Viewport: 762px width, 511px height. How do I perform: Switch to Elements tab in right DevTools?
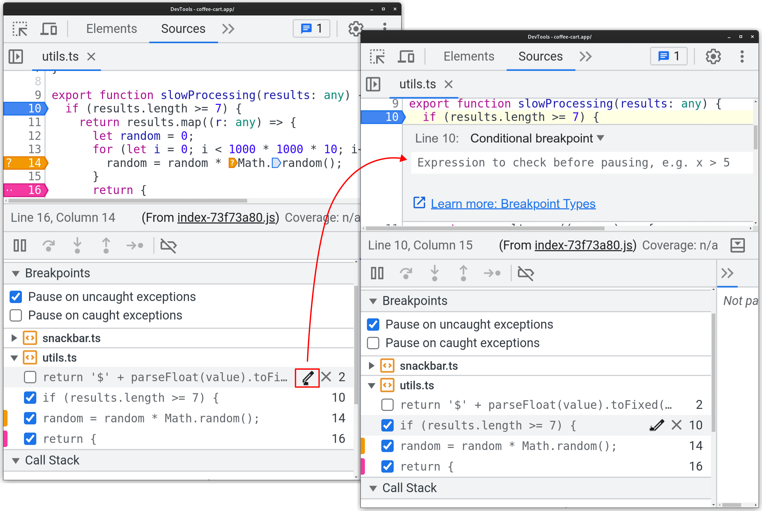tap(469, 57)
